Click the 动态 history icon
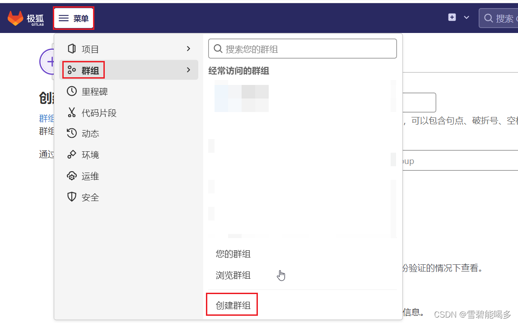The width and height of the screenshot is (518, 323). (x=72, y=133)
